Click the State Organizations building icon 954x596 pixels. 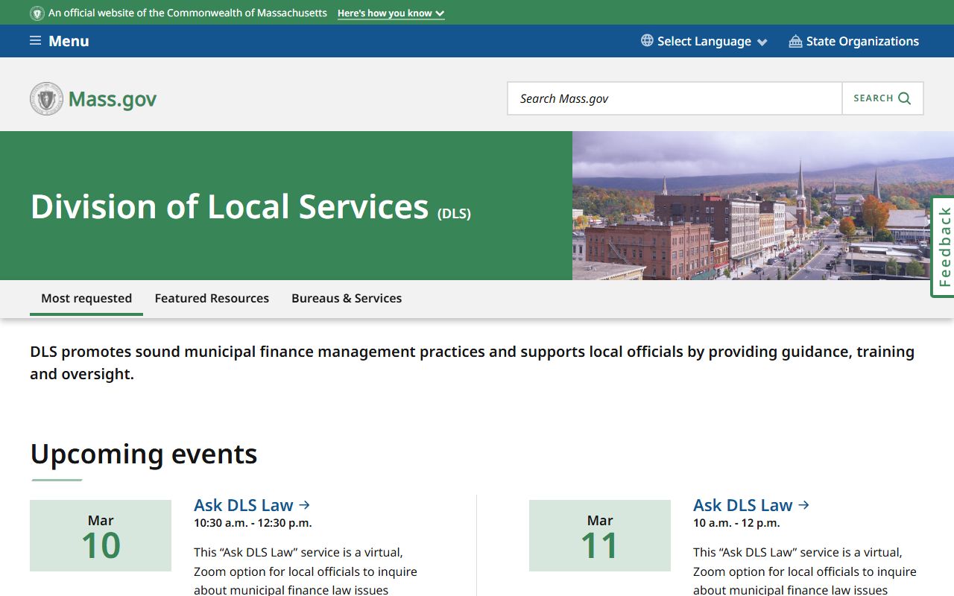[795, 41]
